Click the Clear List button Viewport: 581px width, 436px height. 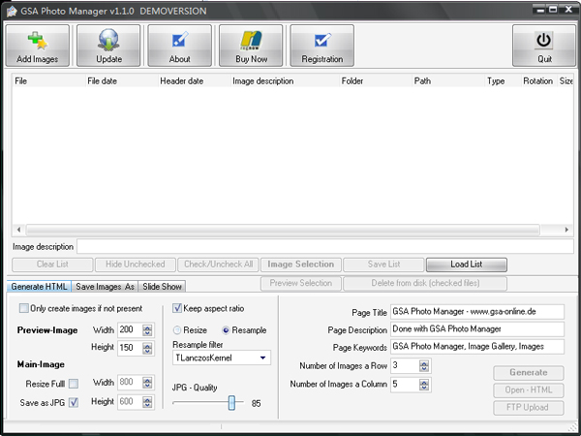(52, 265)
